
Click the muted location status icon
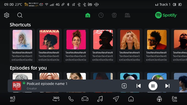pyautogui.click(x=74, y=4)
